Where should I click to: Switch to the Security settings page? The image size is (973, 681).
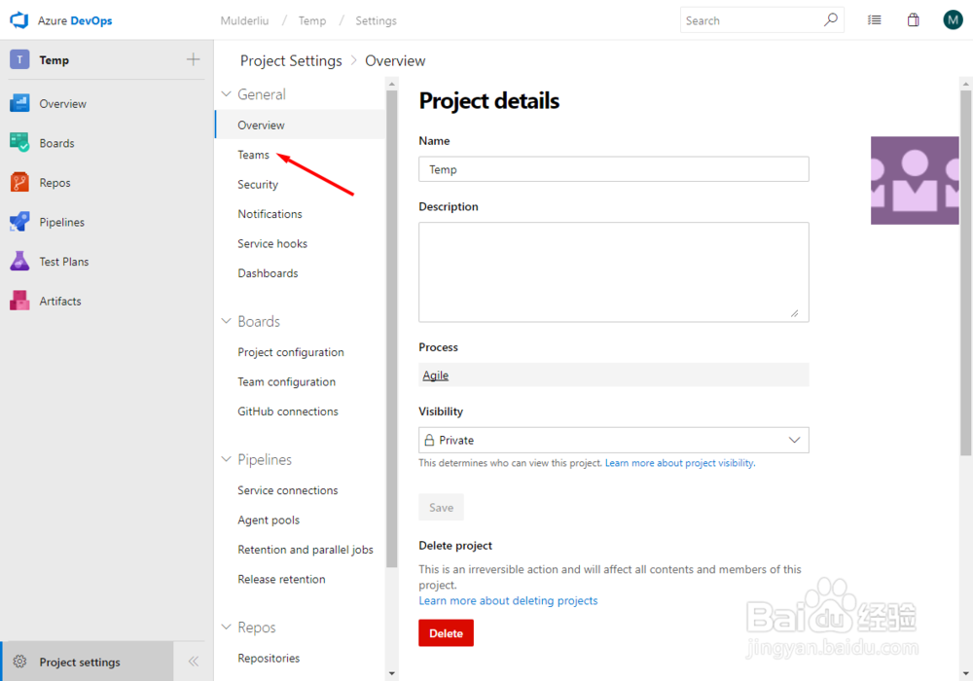pyautogui.click(x=257, y=184)
